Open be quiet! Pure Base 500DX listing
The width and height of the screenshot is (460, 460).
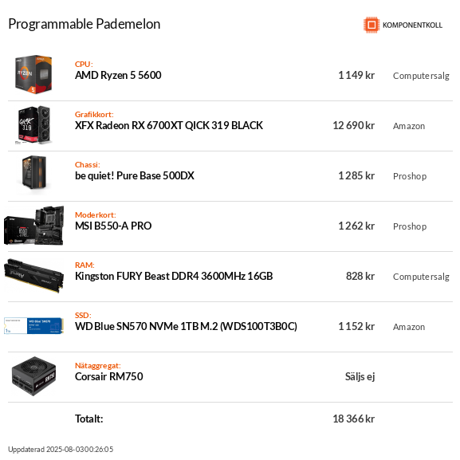point(135,175)
